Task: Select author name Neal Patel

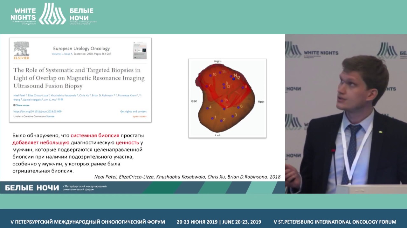Action: [19, 95]
